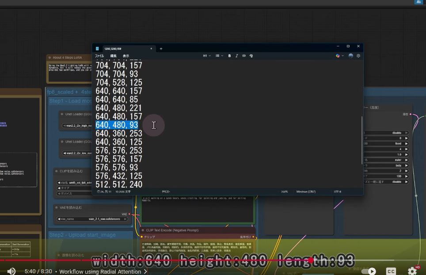Select the wan2.2_i2v_high model field
This screenshot has width=426, height=275.
pyautogui.click(x=77, y=126)
